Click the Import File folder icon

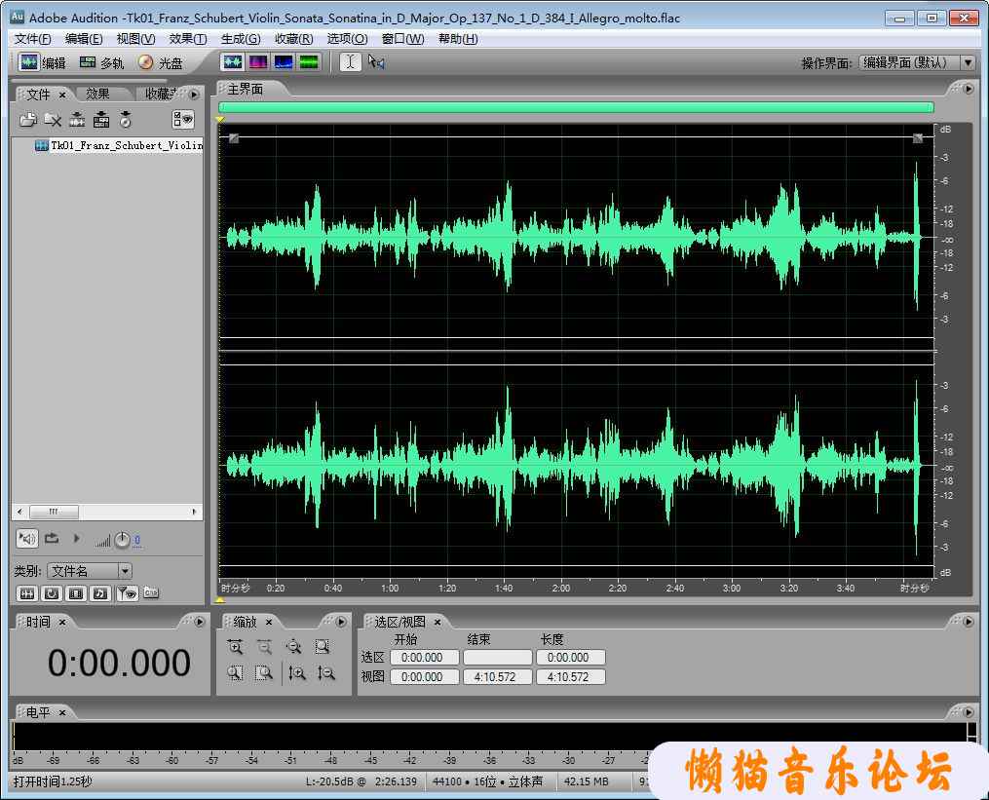coord(27,119)
